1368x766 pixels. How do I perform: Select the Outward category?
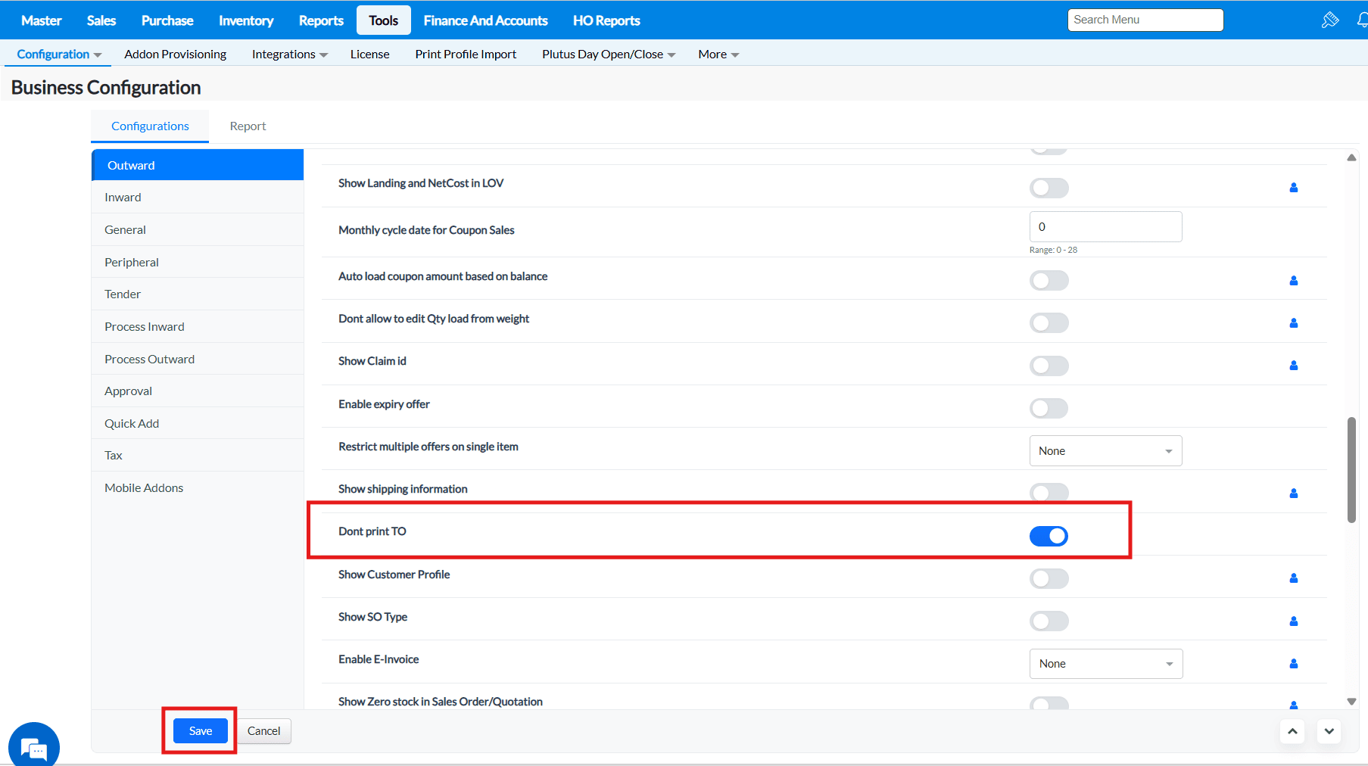click(x=198, y=165)
